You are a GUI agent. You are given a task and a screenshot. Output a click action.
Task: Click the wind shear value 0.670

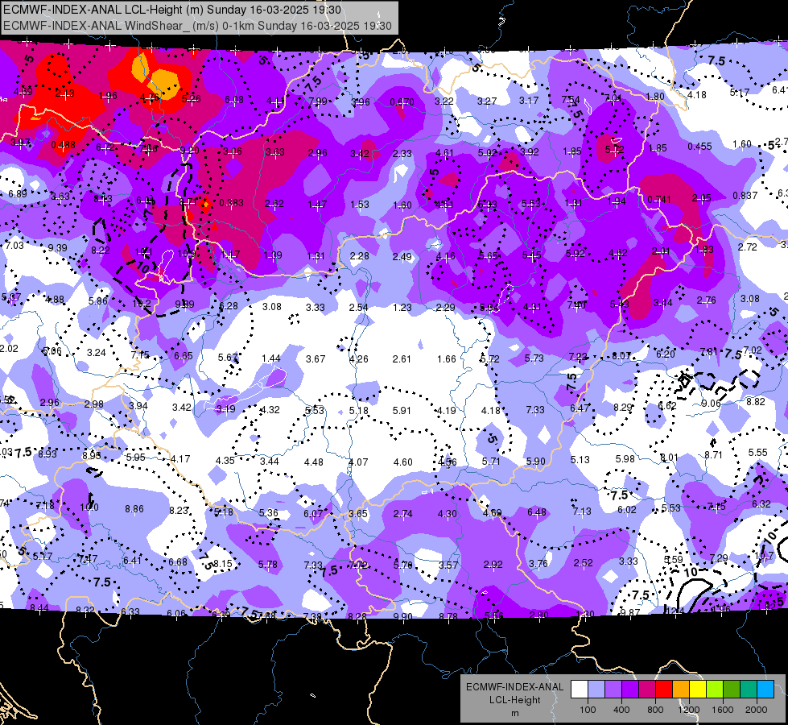tap(402, 102)
